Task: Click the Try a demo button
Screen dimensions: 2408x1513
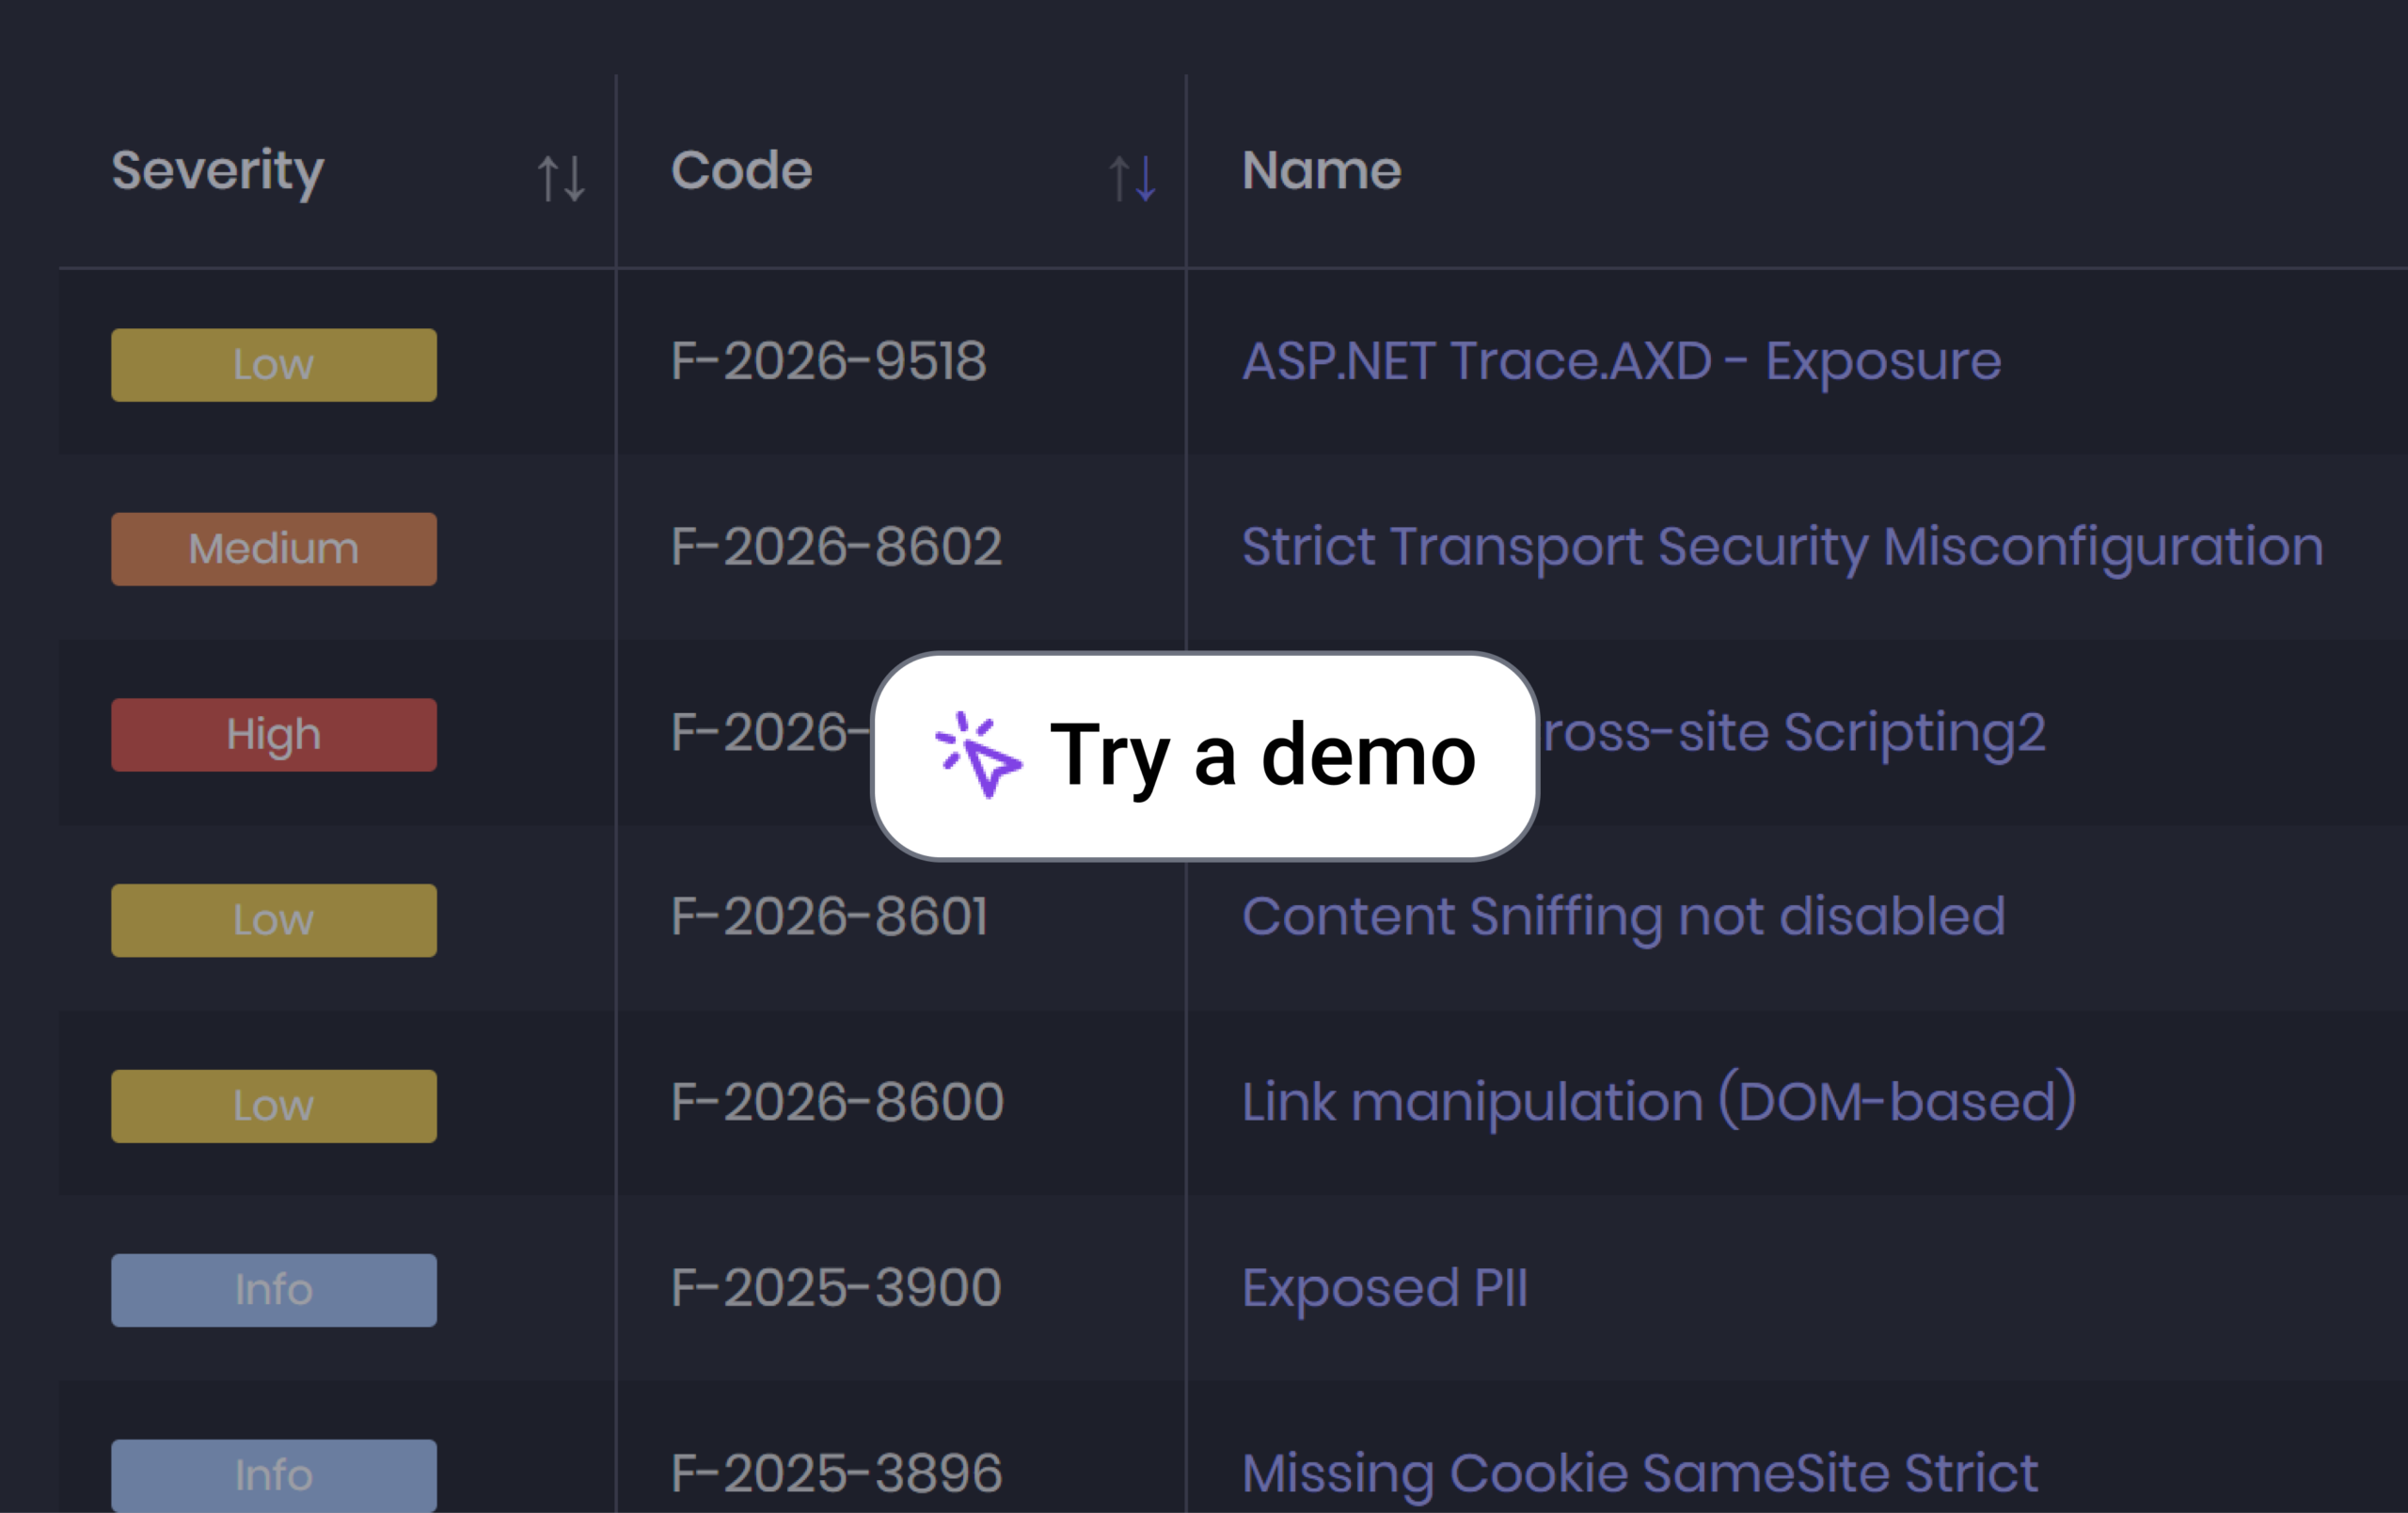Action: tap(1204, 756)
